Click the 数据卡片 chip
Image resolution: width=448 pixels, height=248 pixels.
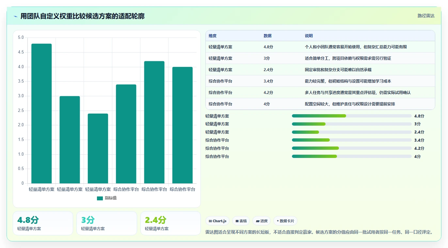(285, 221)
